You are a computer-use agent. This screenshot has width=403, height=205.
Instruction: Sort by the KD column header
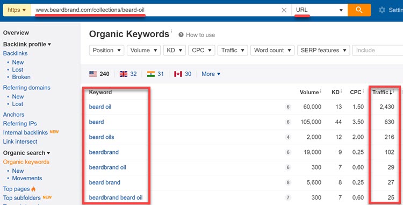coord(335,92)
